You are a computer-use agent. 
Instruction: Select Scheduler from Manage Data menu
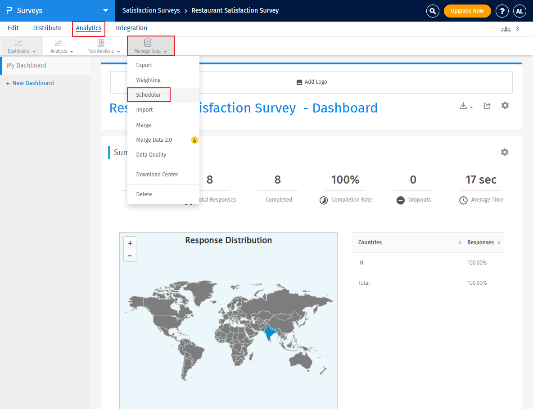149,94
